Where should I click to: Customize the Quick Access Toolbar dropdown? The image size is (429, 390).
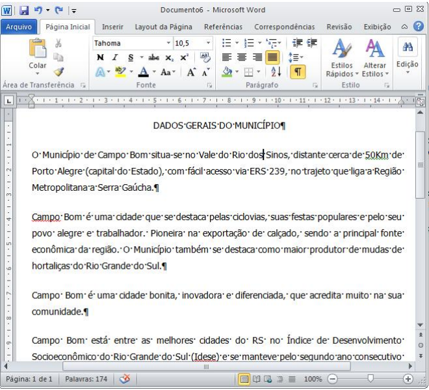(x=74, y=11)
